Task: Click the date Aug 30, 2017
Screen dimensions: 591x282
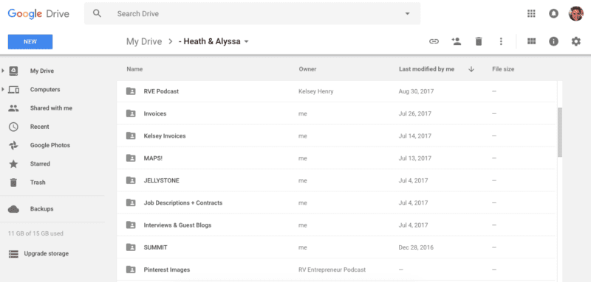Action: pyautogui.click(x=416, y=91)
